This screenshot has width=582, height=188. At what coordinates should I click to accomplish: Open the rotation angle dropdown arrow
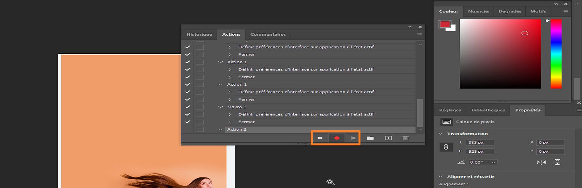coord(493,162)
